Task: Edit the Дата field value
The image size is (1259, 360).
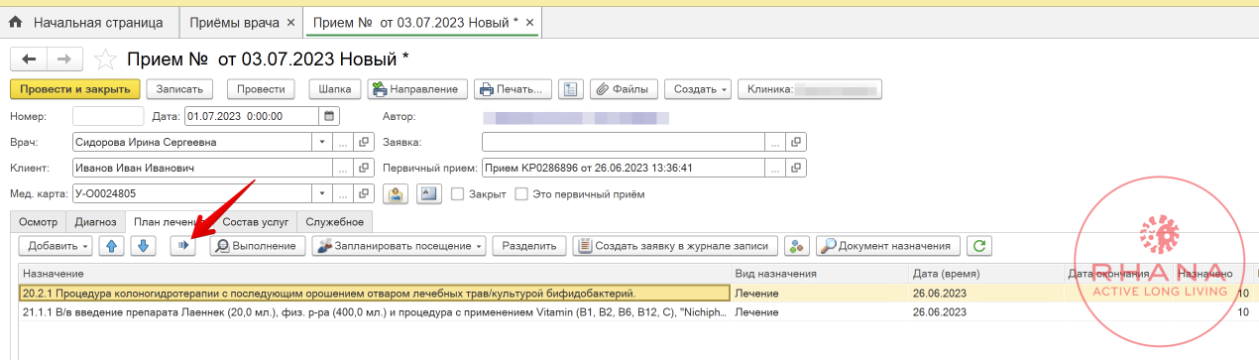Action: click(x=252, y=116)
